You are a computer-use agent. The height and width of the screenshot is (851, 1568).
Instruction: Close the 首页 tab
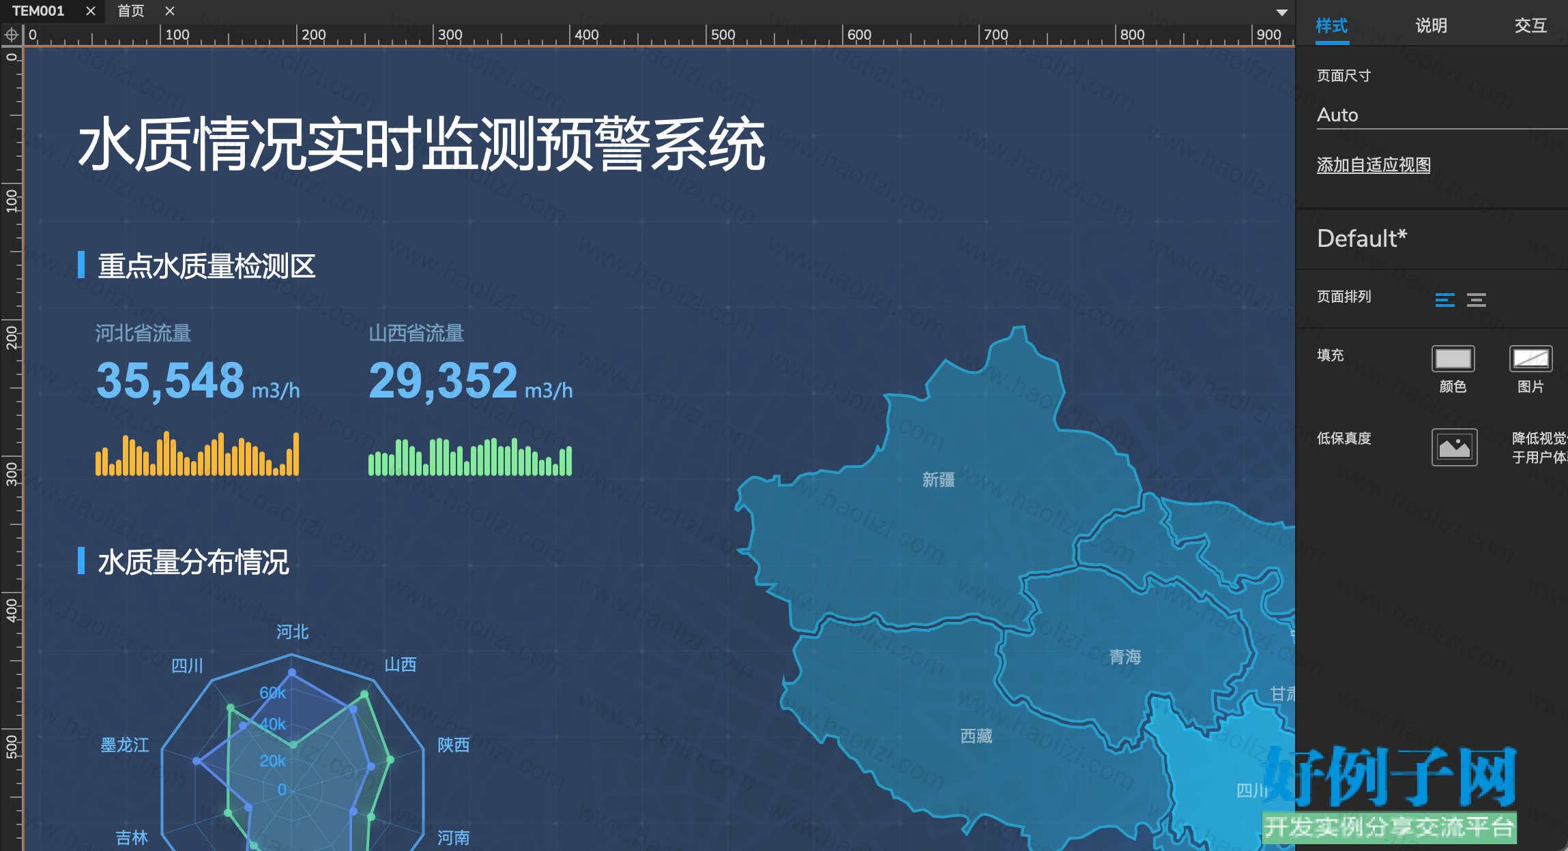click(170, 11)
